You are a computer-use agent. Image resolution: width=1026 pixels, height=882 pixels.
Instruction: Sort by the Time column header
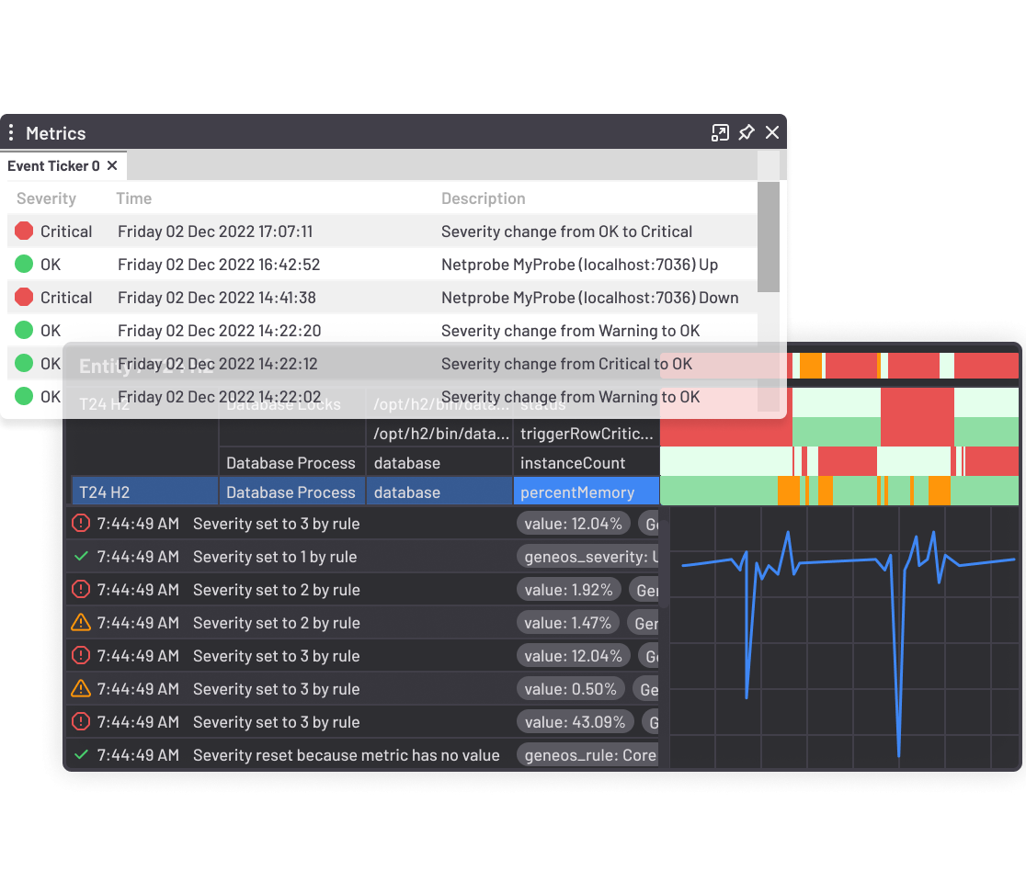(133, 198)
